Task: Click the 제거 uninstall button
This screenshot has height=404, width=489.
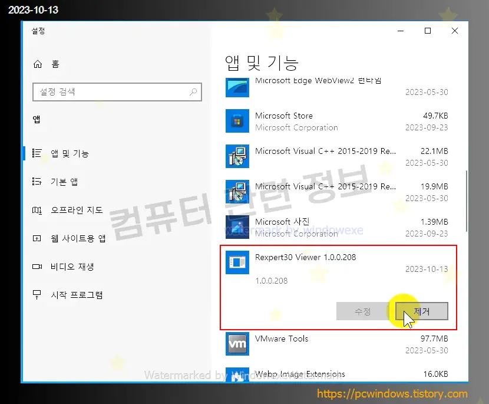Action: click(422, 311)
